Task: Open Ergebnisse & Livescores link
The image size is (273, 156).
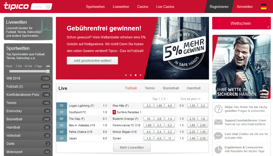Action: 245,149
